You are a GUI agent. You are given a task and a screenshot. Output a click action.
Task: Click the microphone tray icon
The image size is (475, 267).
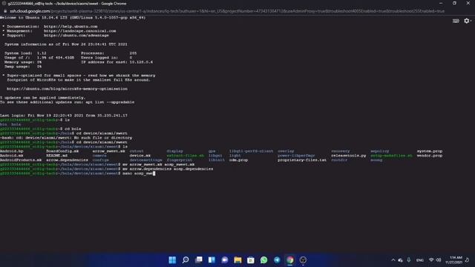409,260
